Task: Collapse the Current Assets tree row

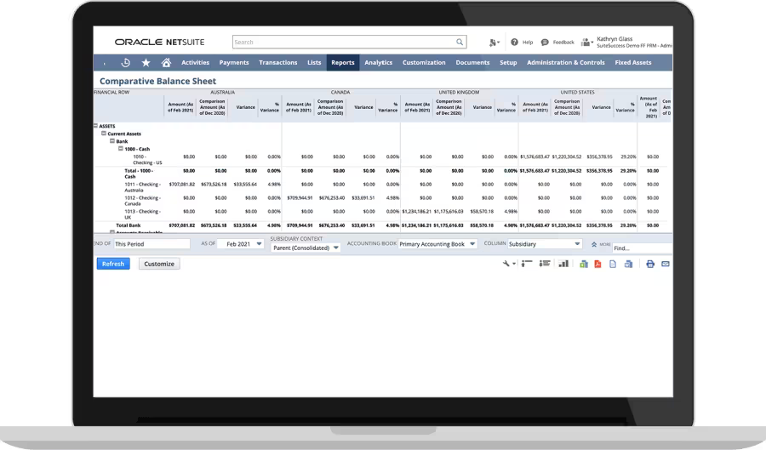Action: (x=105, y=134)
